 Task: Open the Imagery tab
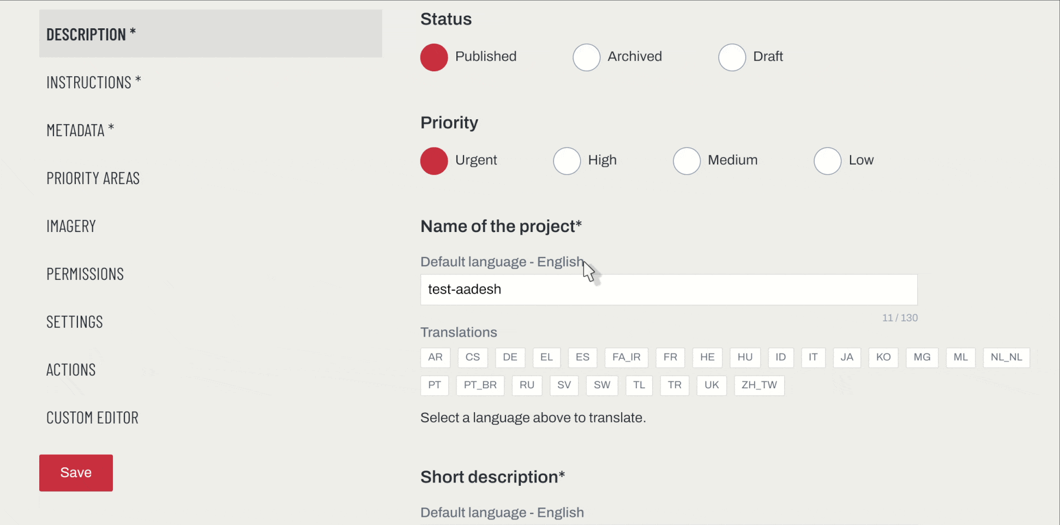(71, 226)
